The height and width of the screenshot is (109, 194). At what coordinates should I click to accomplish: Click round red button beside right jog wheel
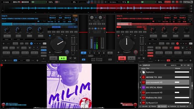pyautogui.click(x=135, y=52)
